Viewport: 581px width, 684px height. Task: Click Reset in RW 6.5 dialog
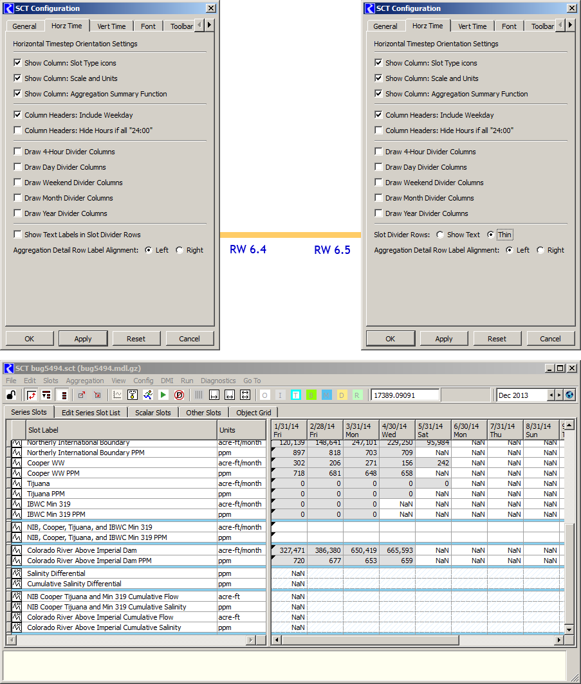click(x=497, y=339)
